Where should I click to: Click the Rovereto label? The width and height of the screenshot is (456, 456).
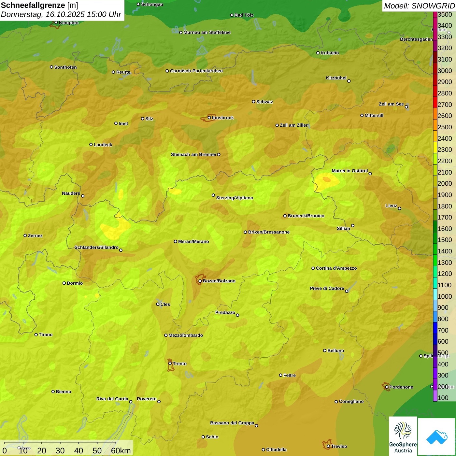(147, 399)
